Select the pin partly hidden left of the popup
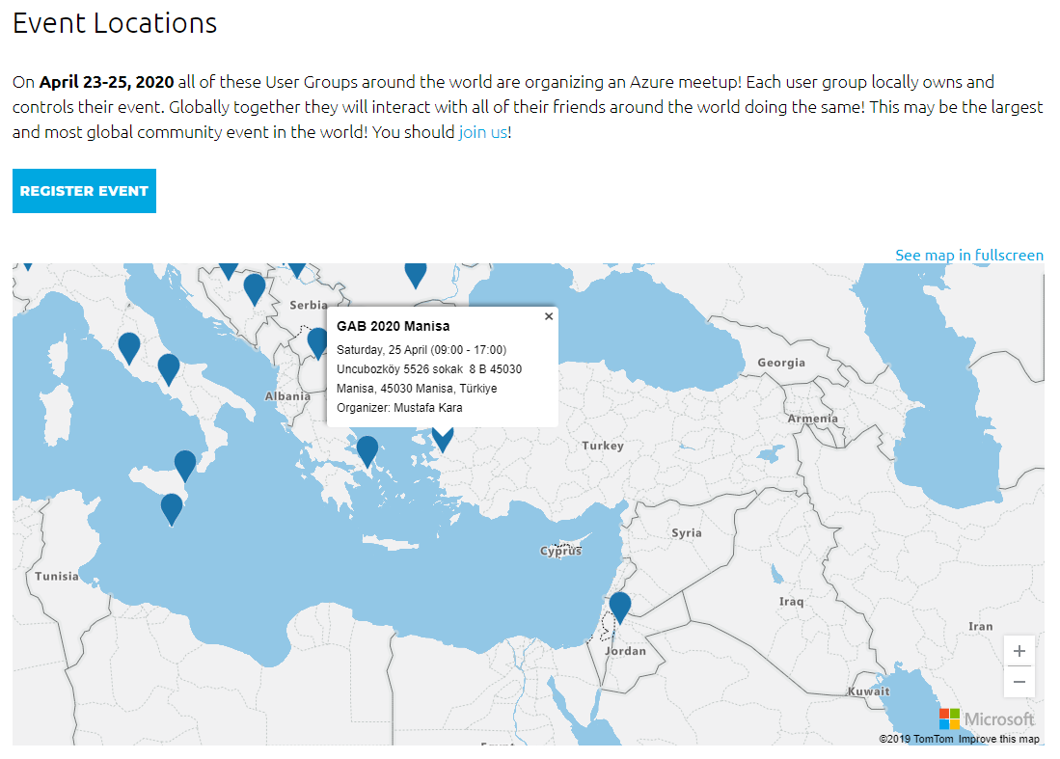1060x759 pixels. coord(316,340)
